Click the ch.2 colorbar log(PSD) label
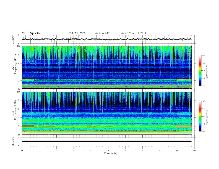The height and width of the screenshot is (169, 219). tap(207, 118)
